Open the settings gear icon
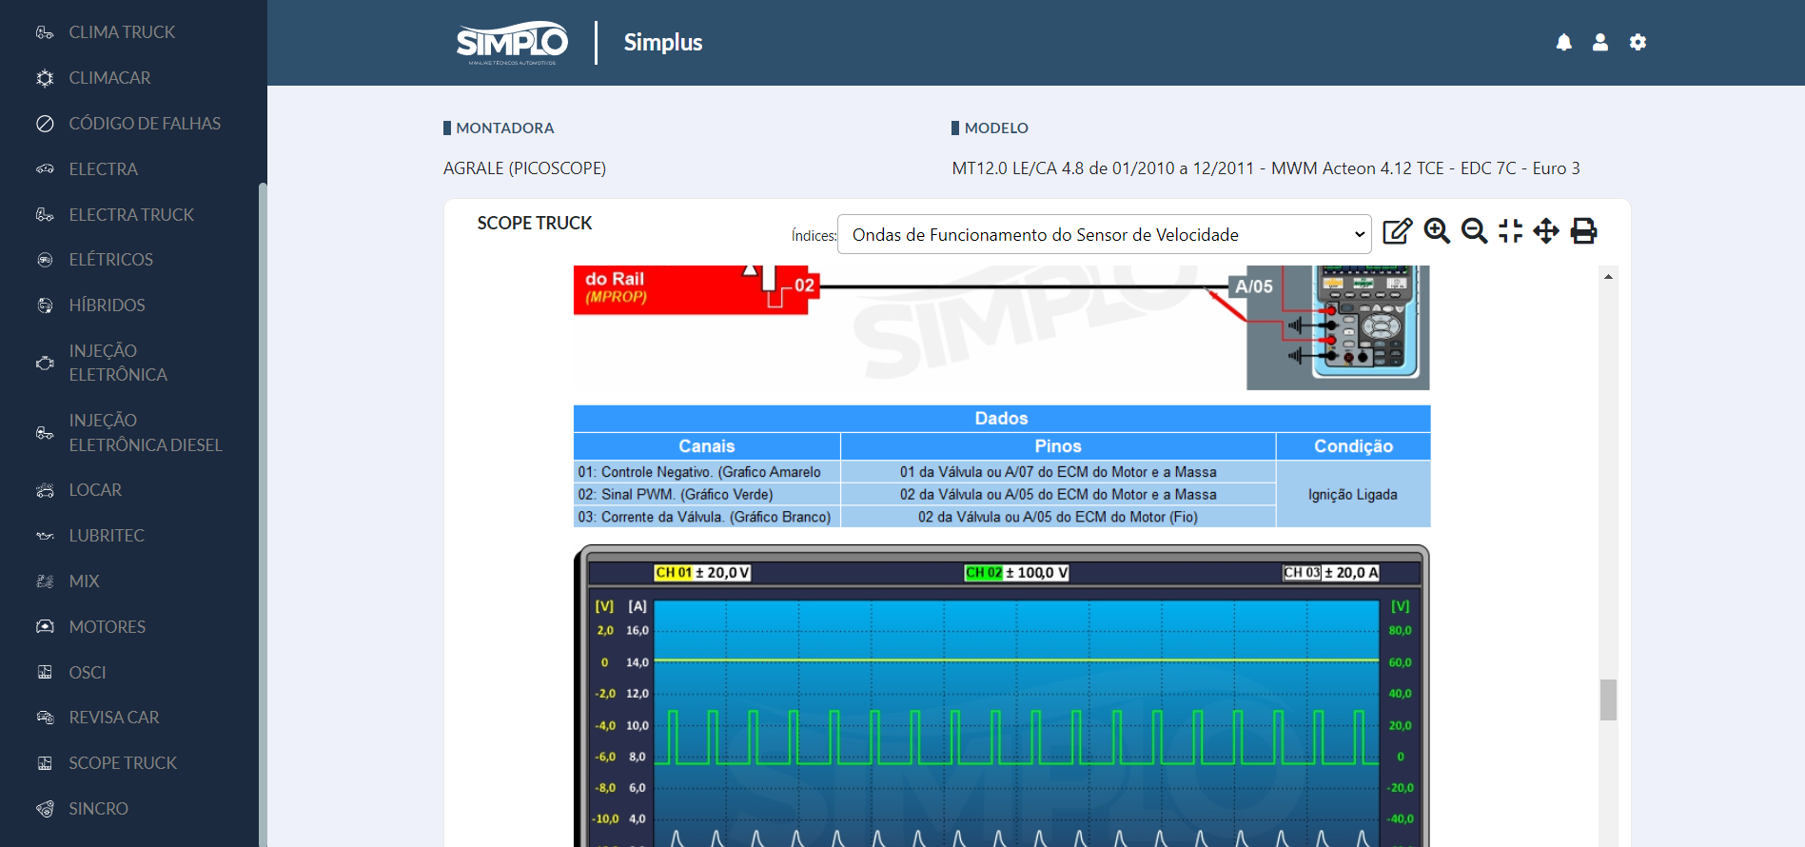 tap(1638, 43)
